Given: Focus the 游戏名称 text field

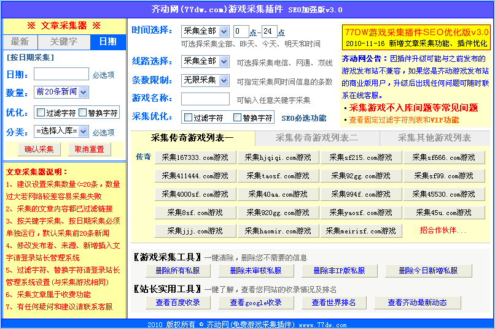Looking at the screenshot, I should [205, 98].
